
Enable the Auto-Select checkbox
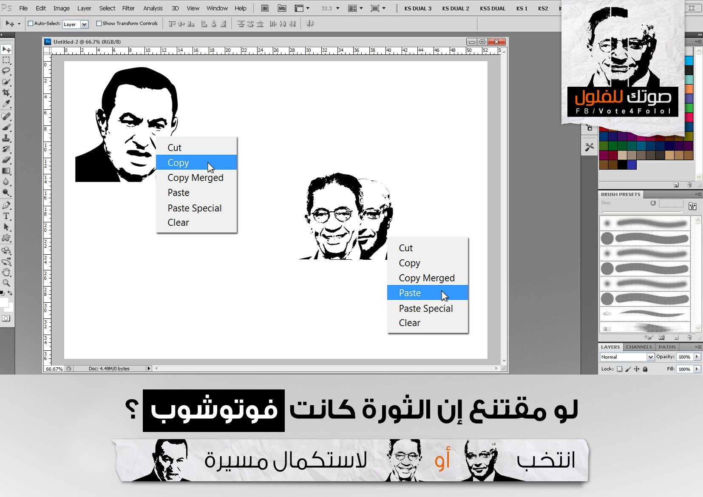click(30, 23)
